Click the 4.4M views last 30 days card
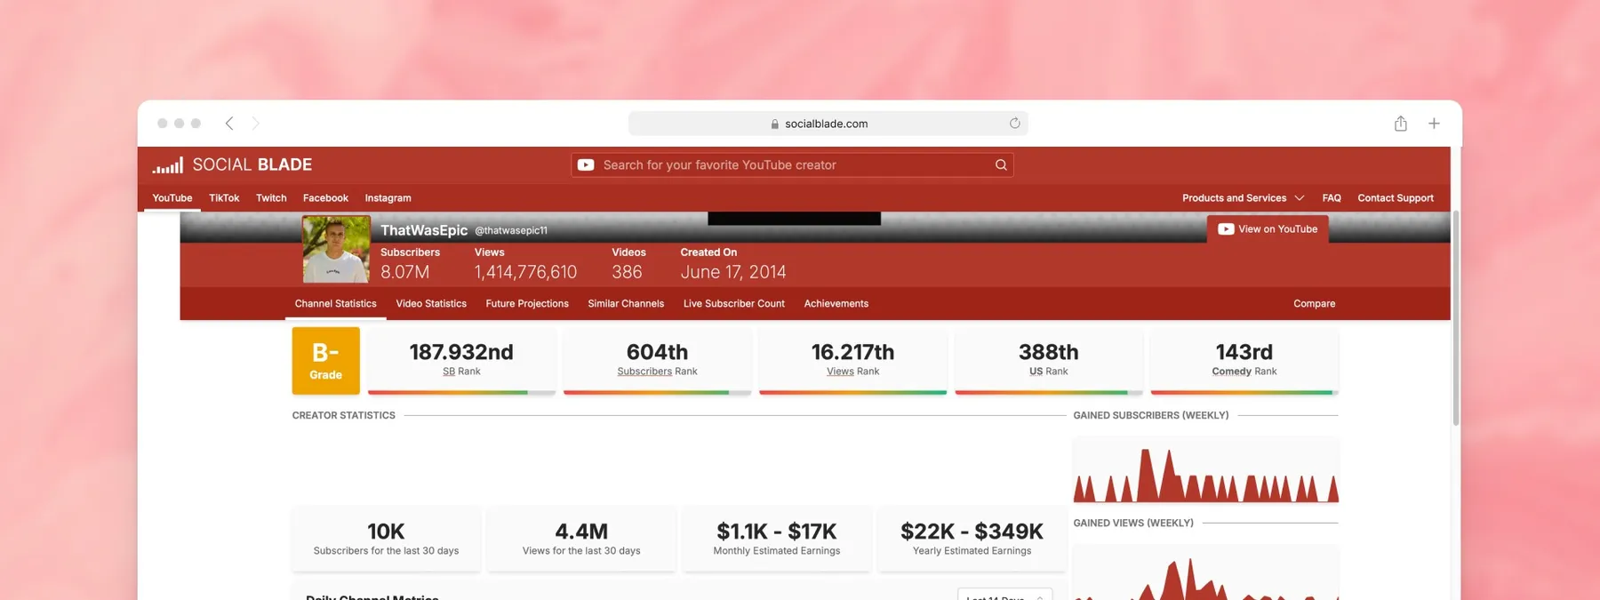This screenshot has width=1600, height=600. [581, 539]
